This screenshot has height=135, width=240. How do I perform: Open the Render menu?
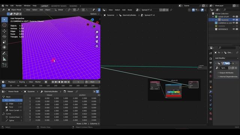19,6
